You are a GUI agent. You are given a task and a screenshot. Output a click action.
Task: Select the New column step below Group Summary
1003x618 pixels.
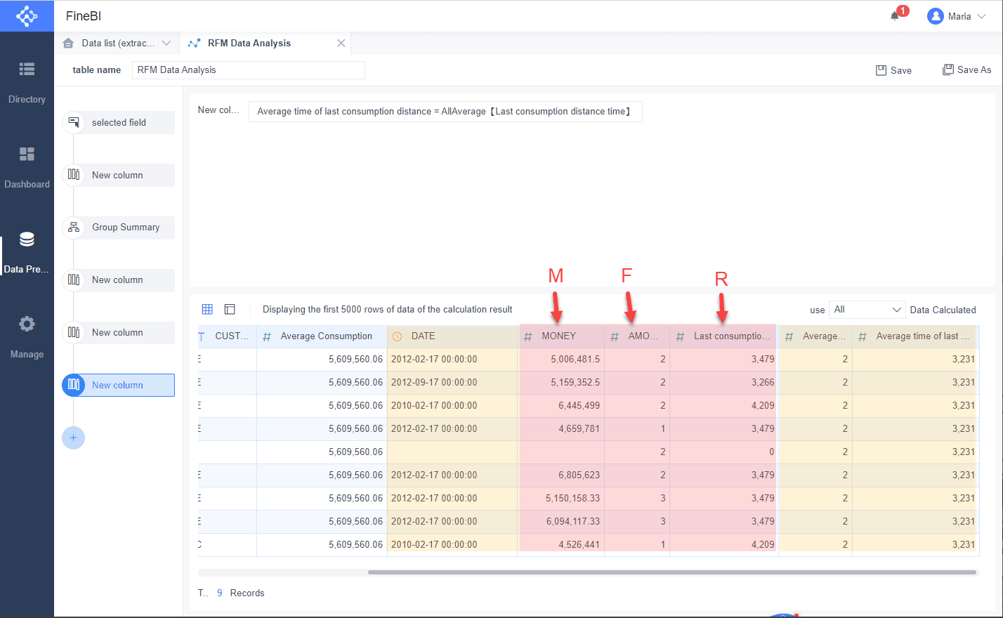coord(119,280)
